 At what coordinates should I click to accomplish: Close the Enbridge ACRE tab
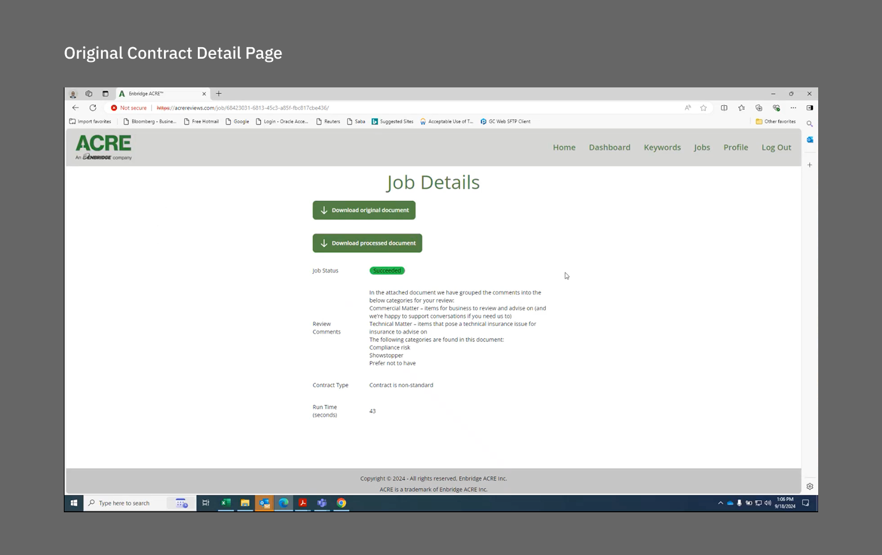204,94
